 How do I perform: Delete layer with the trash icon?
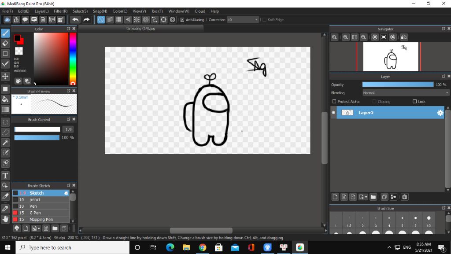click(x=404, y=197)
